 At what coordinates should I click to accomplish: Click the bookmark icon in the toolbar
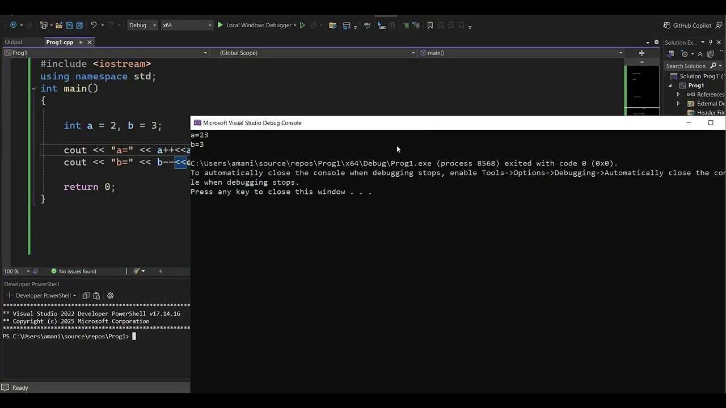pyautogui.click(x=430, y=25)
